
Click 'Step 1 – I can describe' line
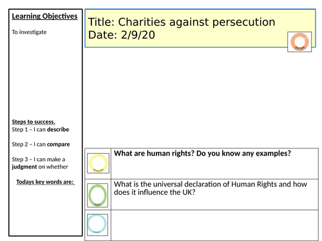pyautogui.click(x=41, y=130)
